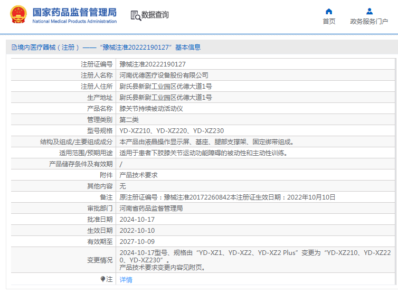Image resolution: width=398 pixels, height=293 pixels.
Task: Click the 政务服务门户 user icon
Action: 369,12
